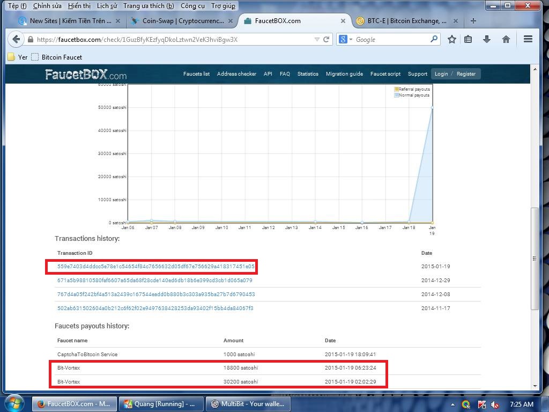
Task: Click the padlock site identity icon
Action: [x=31, y=39]
